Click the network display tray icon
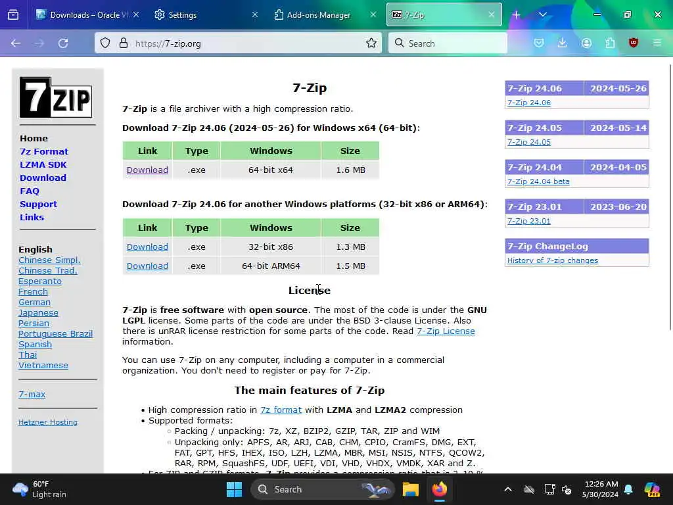Image resolution: width=673 pixels, height=505 pixels. (550, 489)
